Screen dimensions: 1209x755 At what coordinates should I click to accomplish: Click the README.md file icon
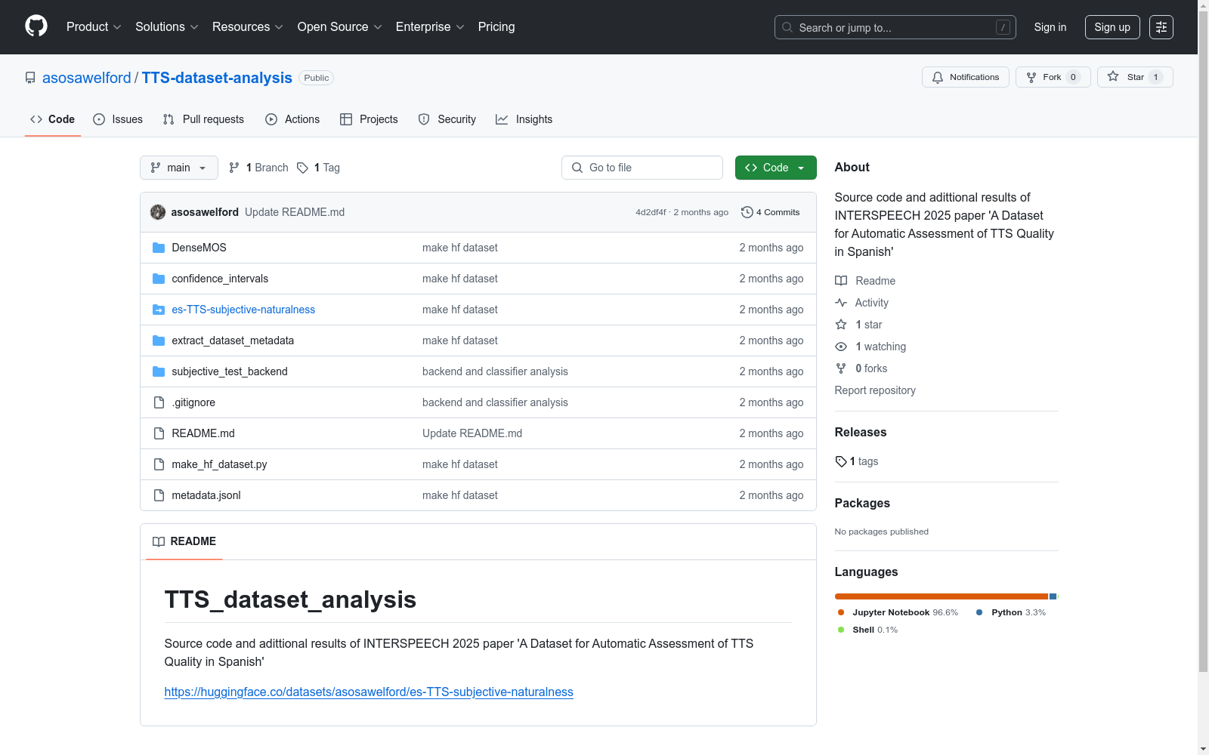point(159,433)
